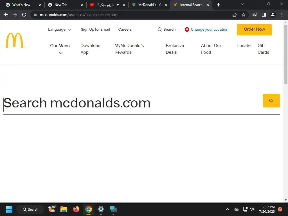Click the share page icon in address bar

[234, 15]
